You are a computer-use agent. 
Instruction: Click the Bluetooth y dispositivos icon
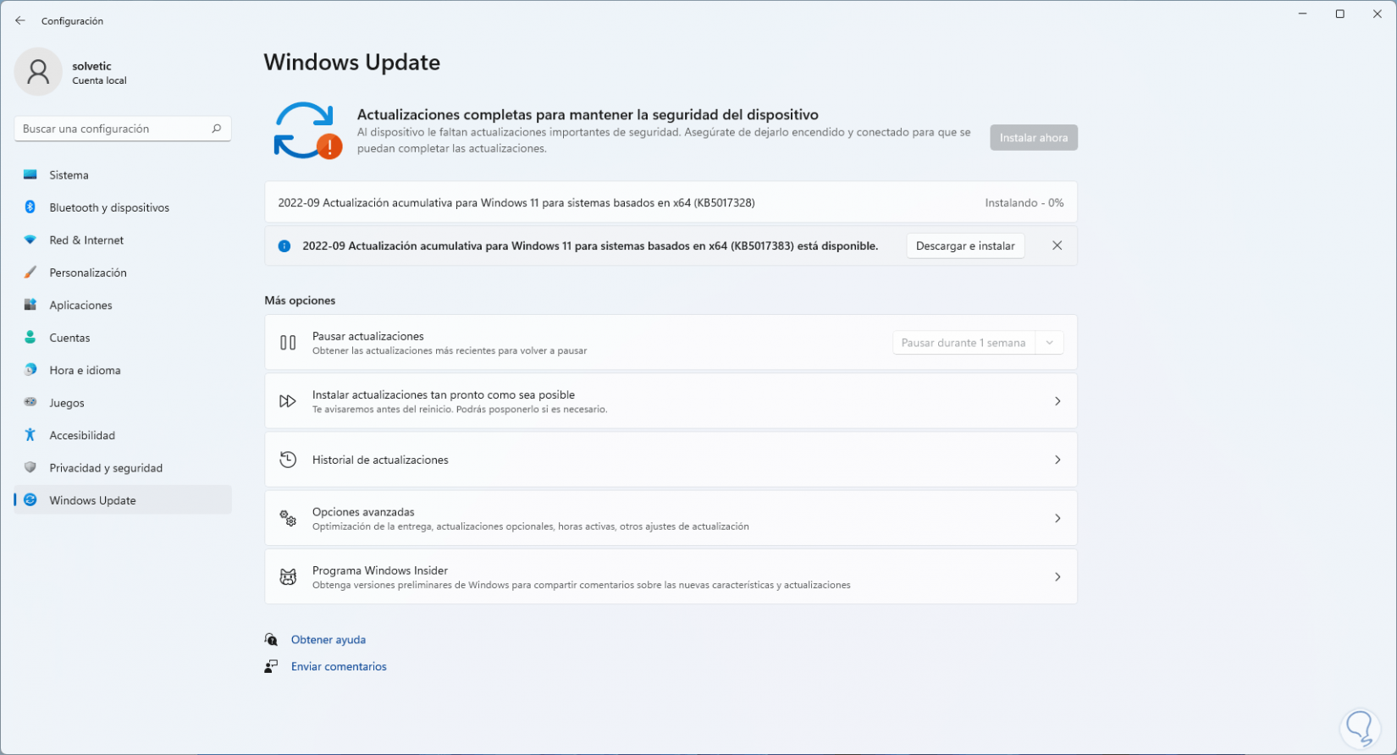point(30,207)
